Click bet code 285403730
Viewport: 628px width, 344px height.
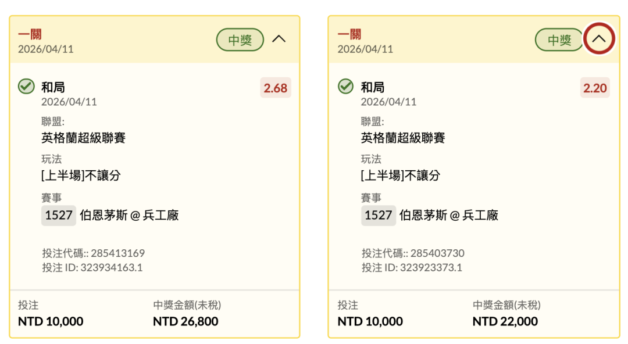point(437,253)
